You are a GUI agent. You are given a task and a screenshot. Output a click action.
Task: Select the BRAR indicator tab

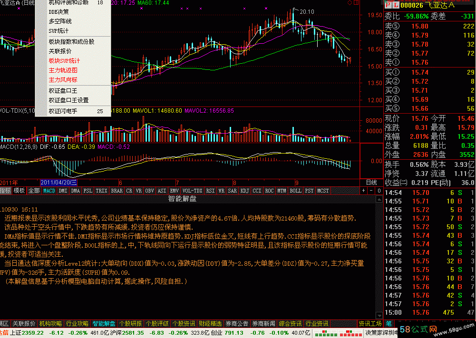point(117,191)
